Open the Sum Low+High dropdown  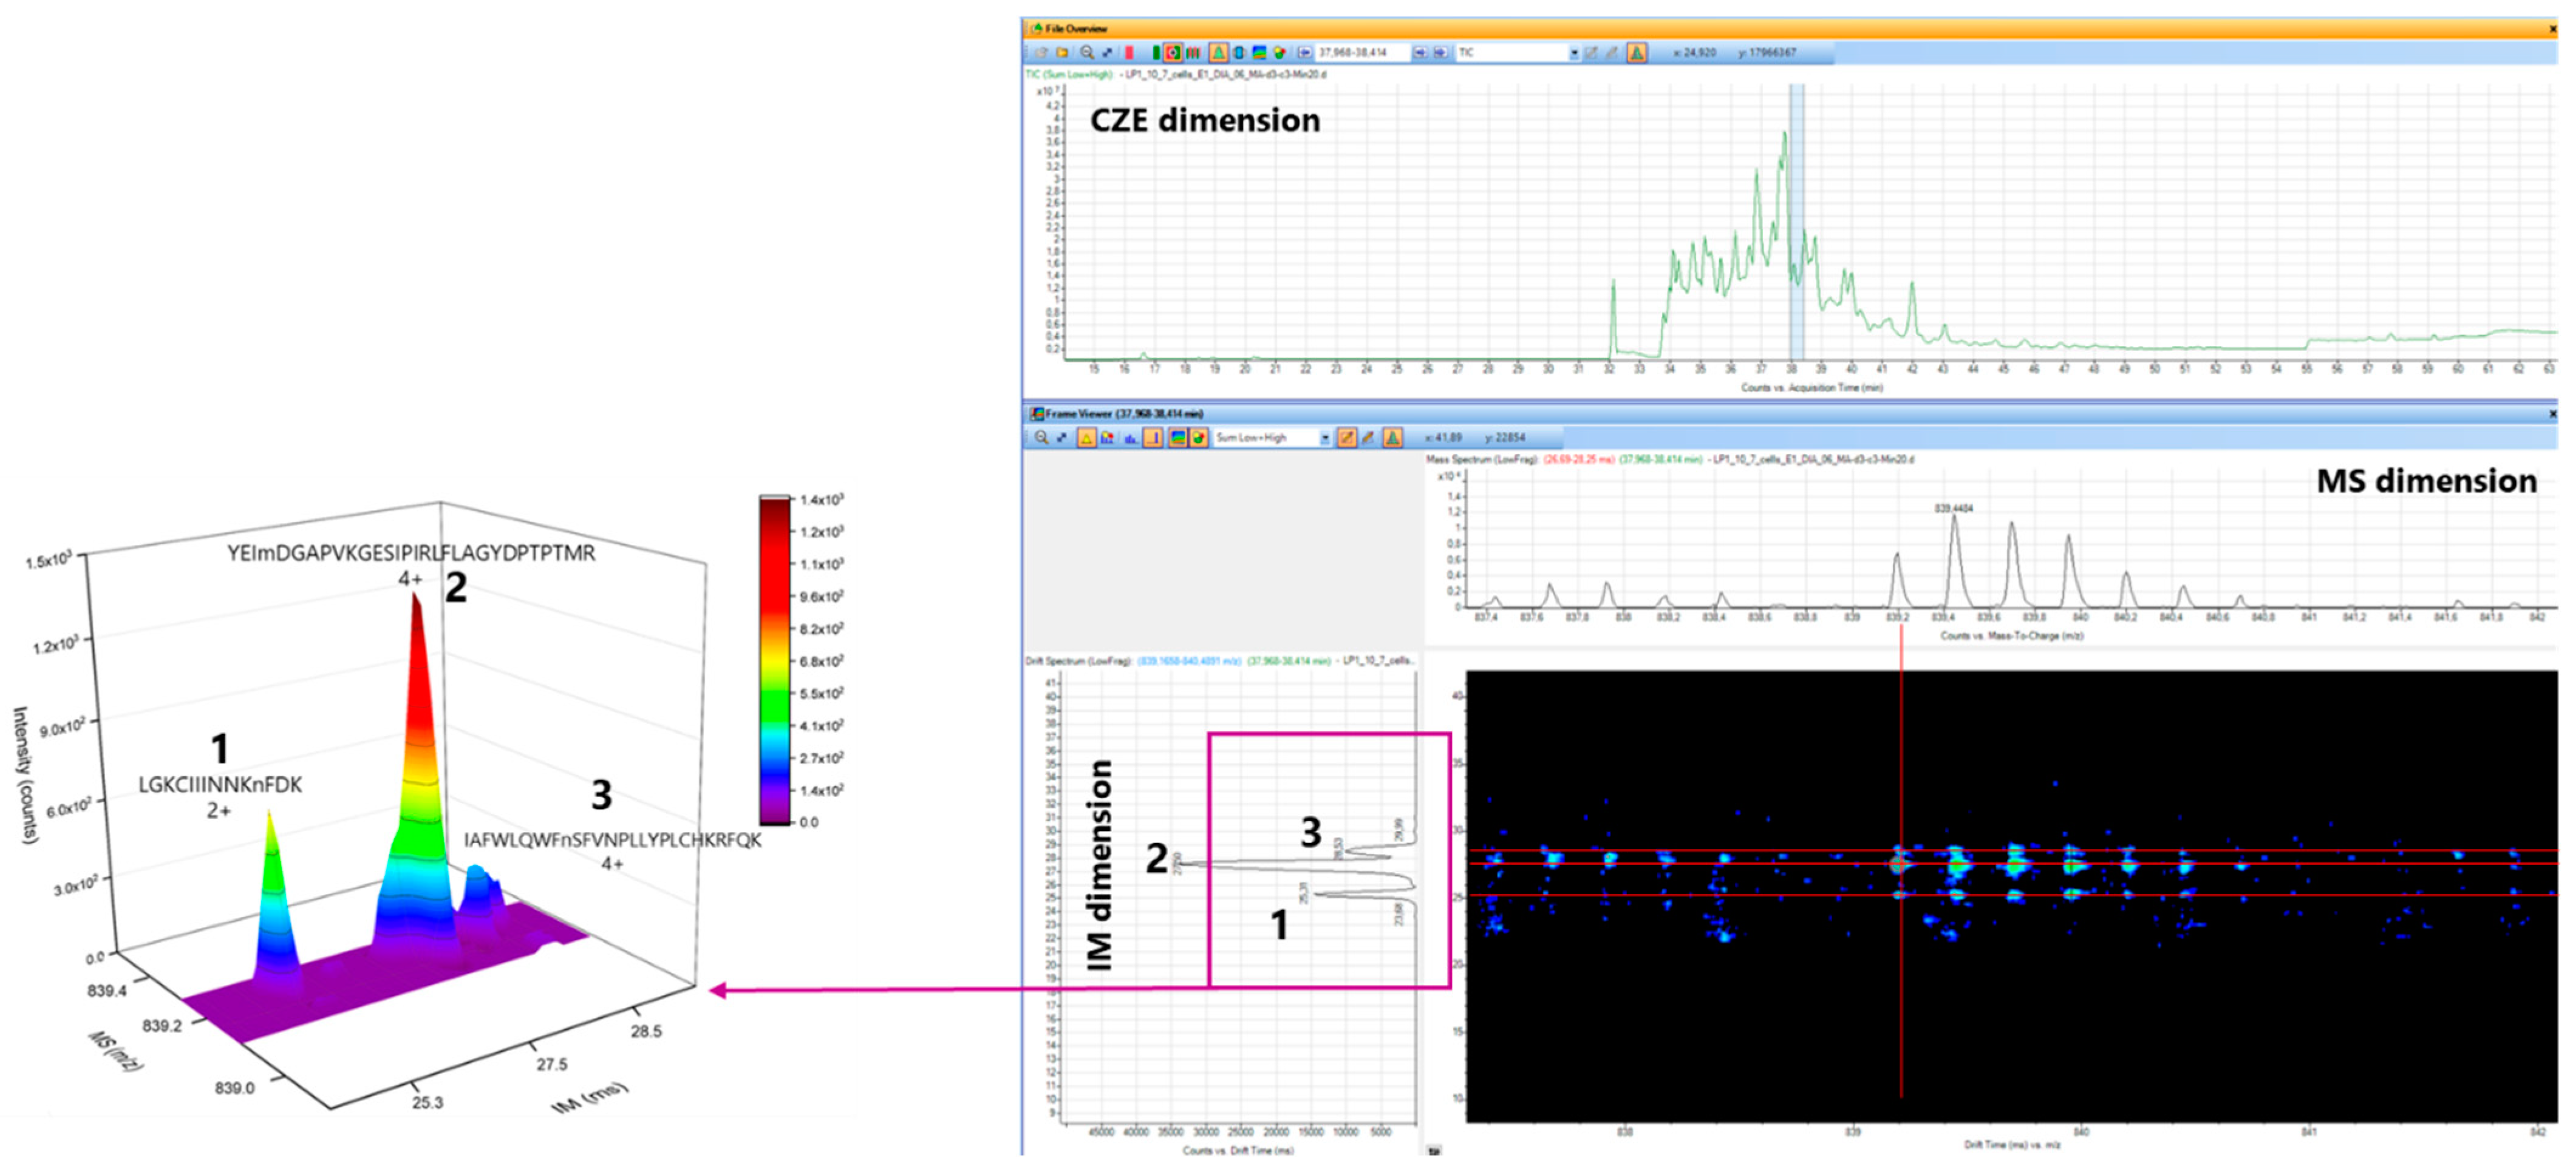(1326, 438)
